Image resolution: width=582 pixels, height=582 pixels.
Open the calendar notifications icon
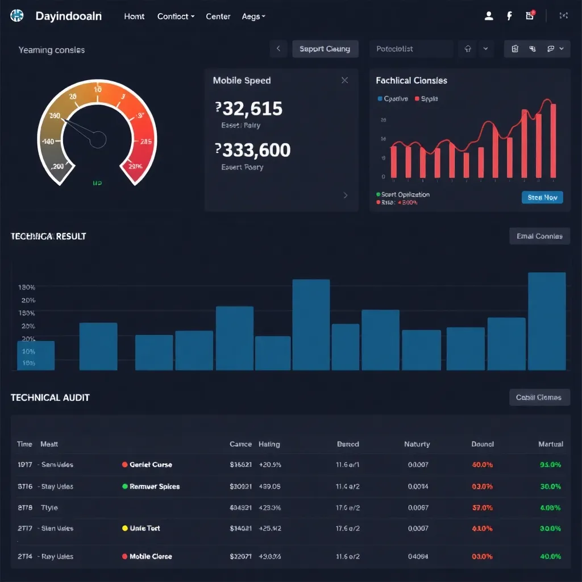tap(530, 15)
